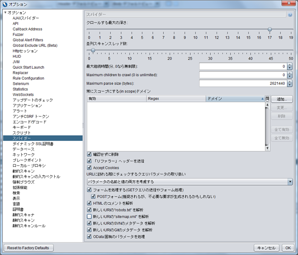The image size is (298, 255).
Task: Sort the table by ドメイン column
Action: tap(235, 98)
